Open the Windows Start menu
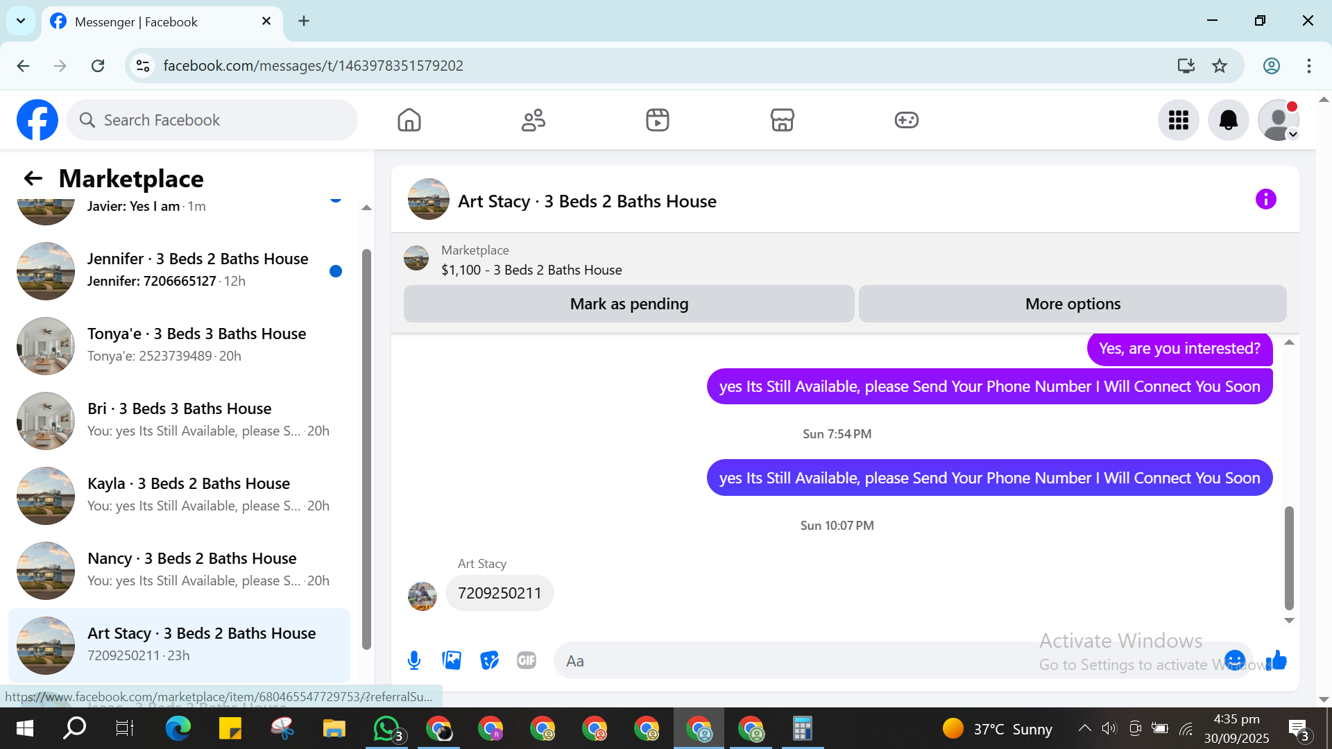Viewport: 1332px width, 749px height. tap(25, 728)
